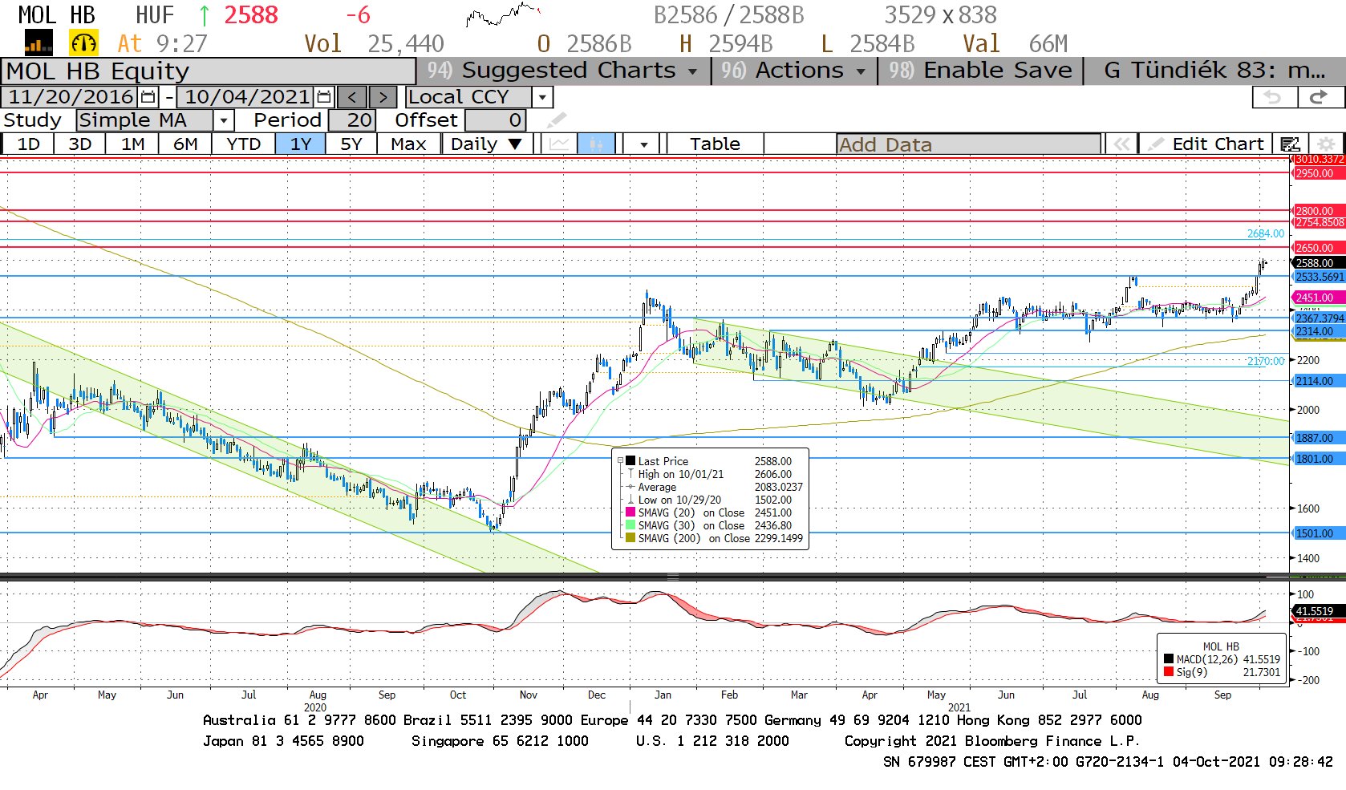Open the end date calendar picker
The height and width of the screenshot is (790, 1346).
tap(324, 97)
